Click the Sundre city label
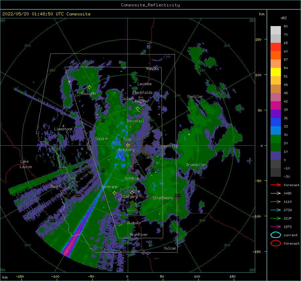 pyautogui.click(x=101, y=139)
